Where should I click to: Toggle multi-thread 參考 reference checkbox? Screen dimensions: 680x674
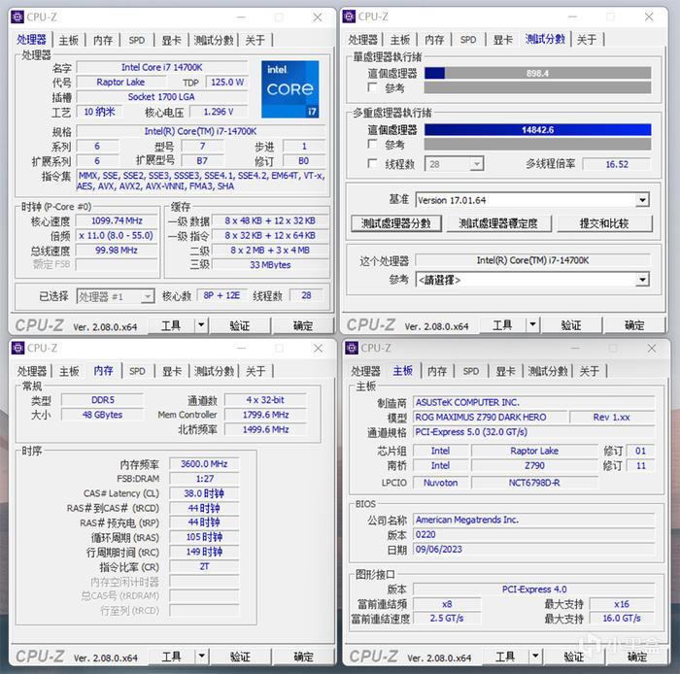click(x=372, y=144)
